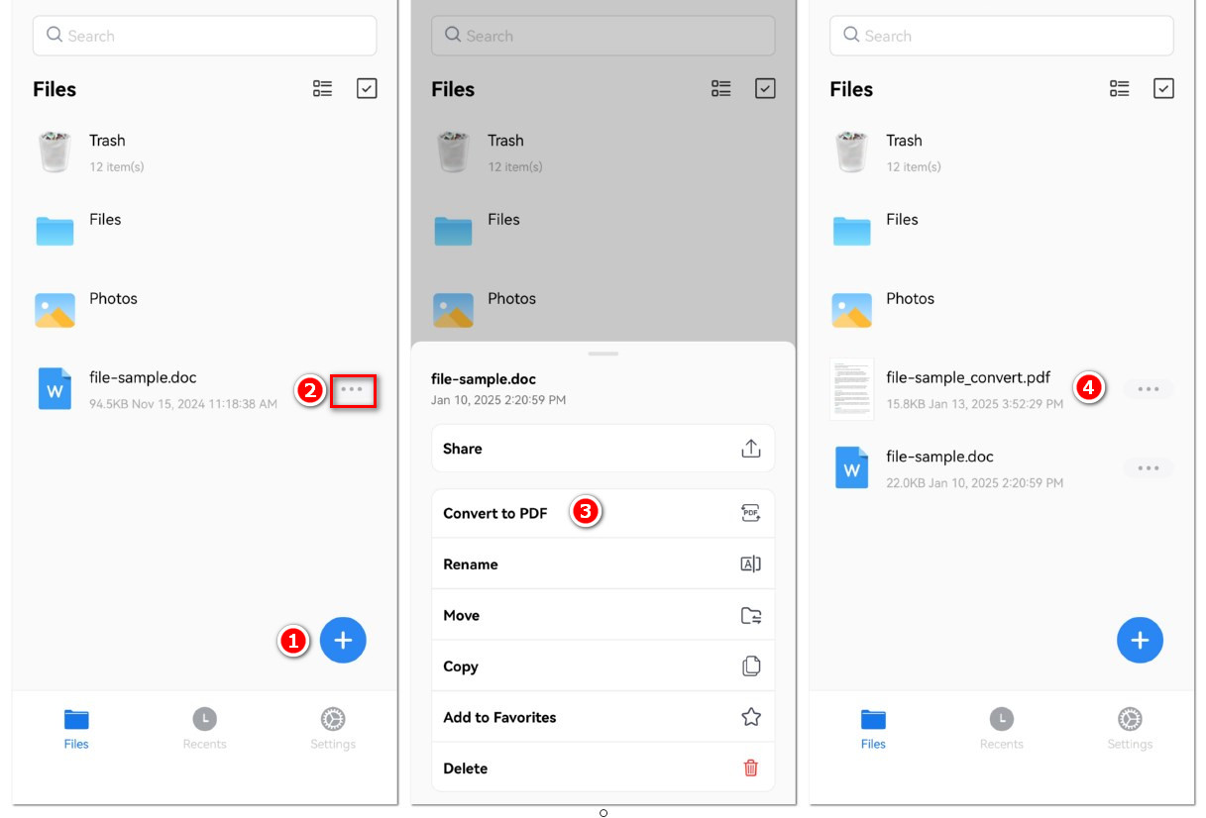Click the Rename icon in context menu
The image size is (1206, 818).
(750, 563)
